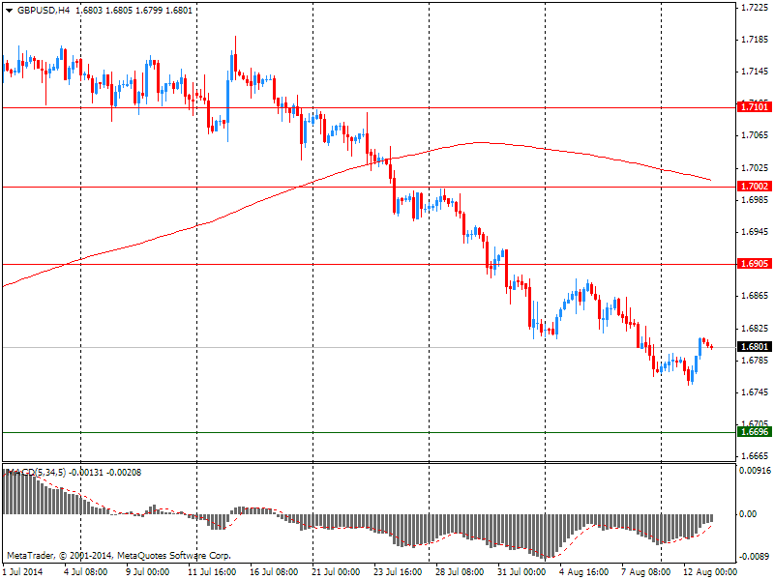Screen dimensions: 774x580
Task: Select the red 1.7002 price level label
Action: point(755,186)
